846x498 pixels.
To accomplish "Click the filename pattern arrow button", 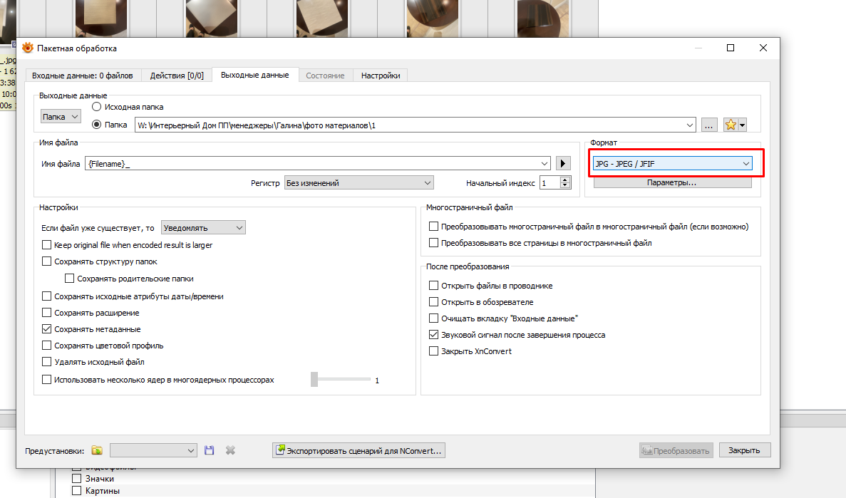I will tap(564, 164).
